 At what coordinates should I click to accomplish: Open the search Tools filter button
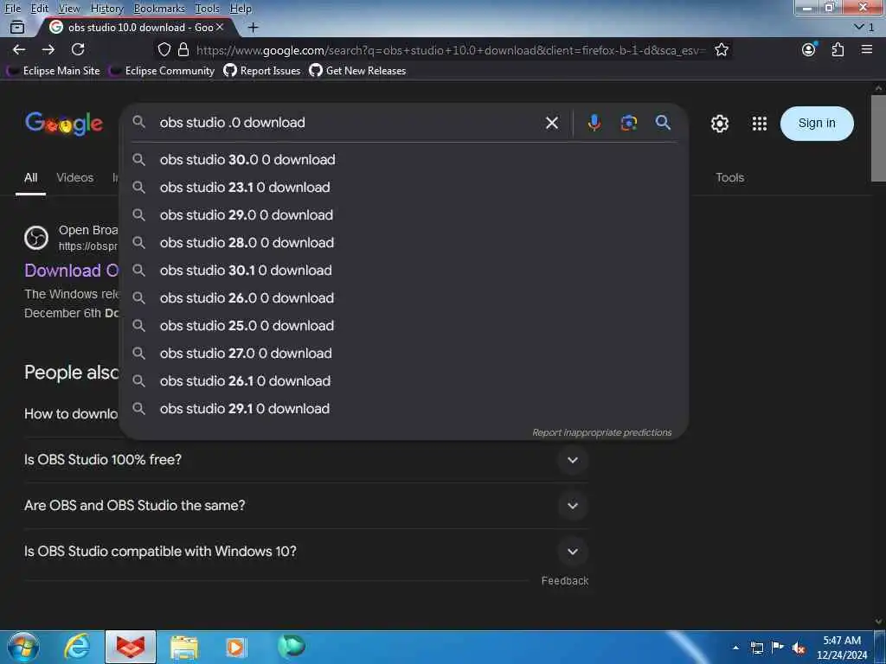[x=729, y=177]
